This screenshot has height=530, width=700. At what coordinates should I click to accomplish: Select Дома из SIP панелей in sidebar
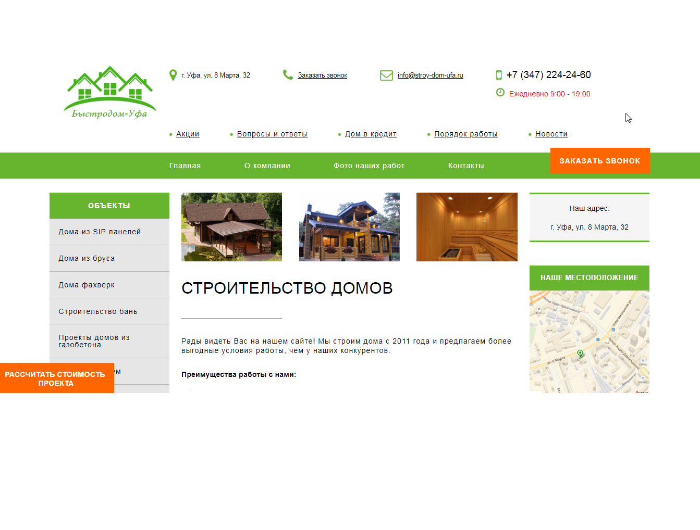[109, 232]
